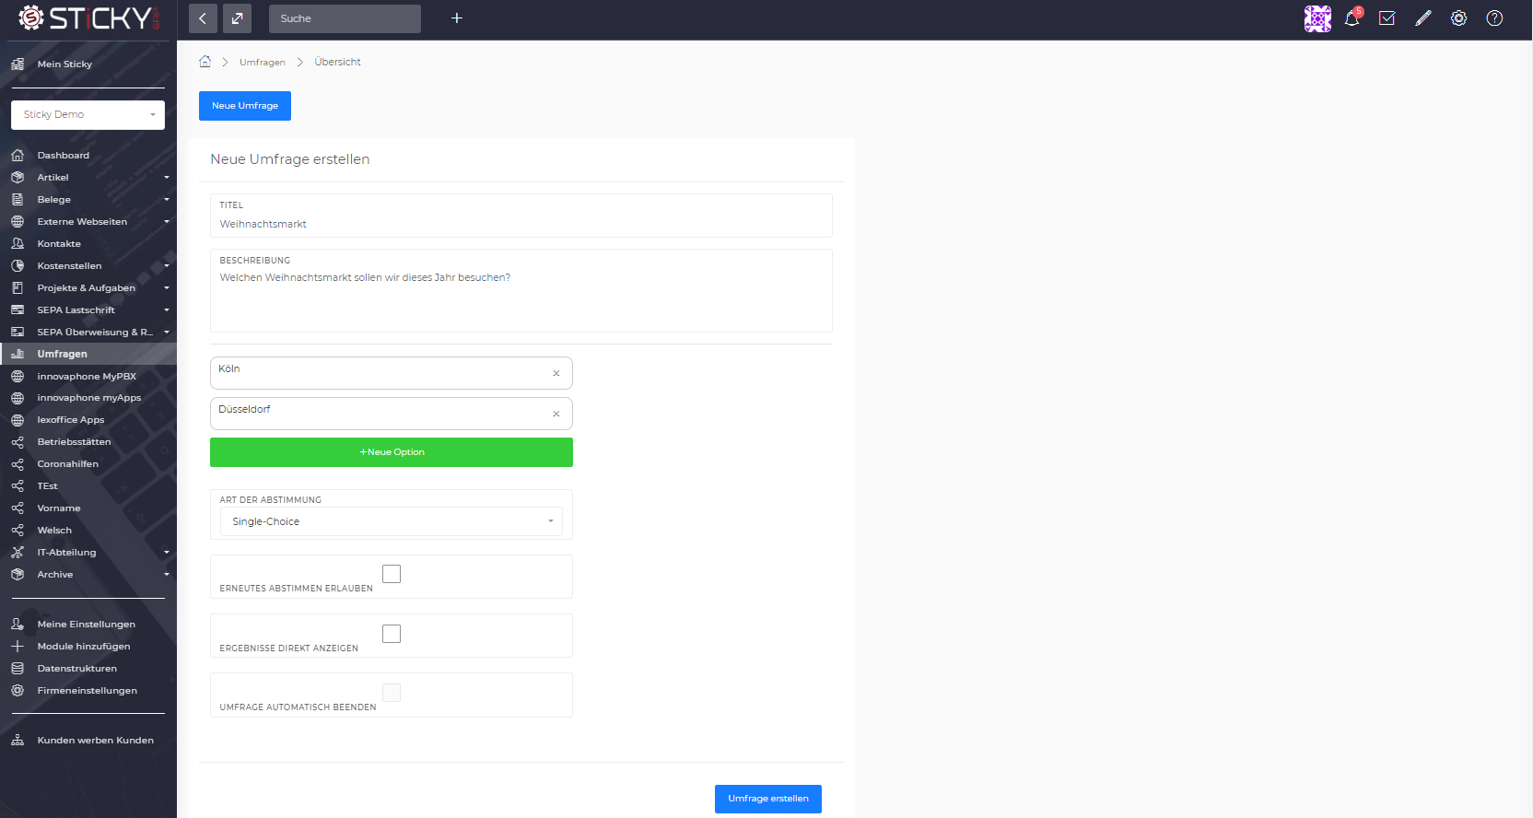Expand the Archive submenu arrow

click(x=167, y=575)
